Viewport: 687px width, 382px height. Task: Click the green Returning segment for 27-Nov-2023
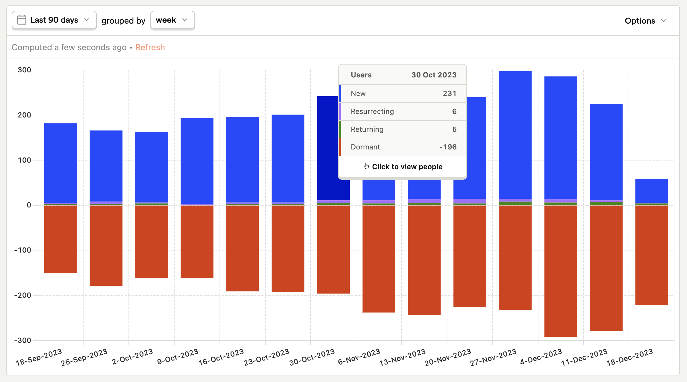[515, 203]
